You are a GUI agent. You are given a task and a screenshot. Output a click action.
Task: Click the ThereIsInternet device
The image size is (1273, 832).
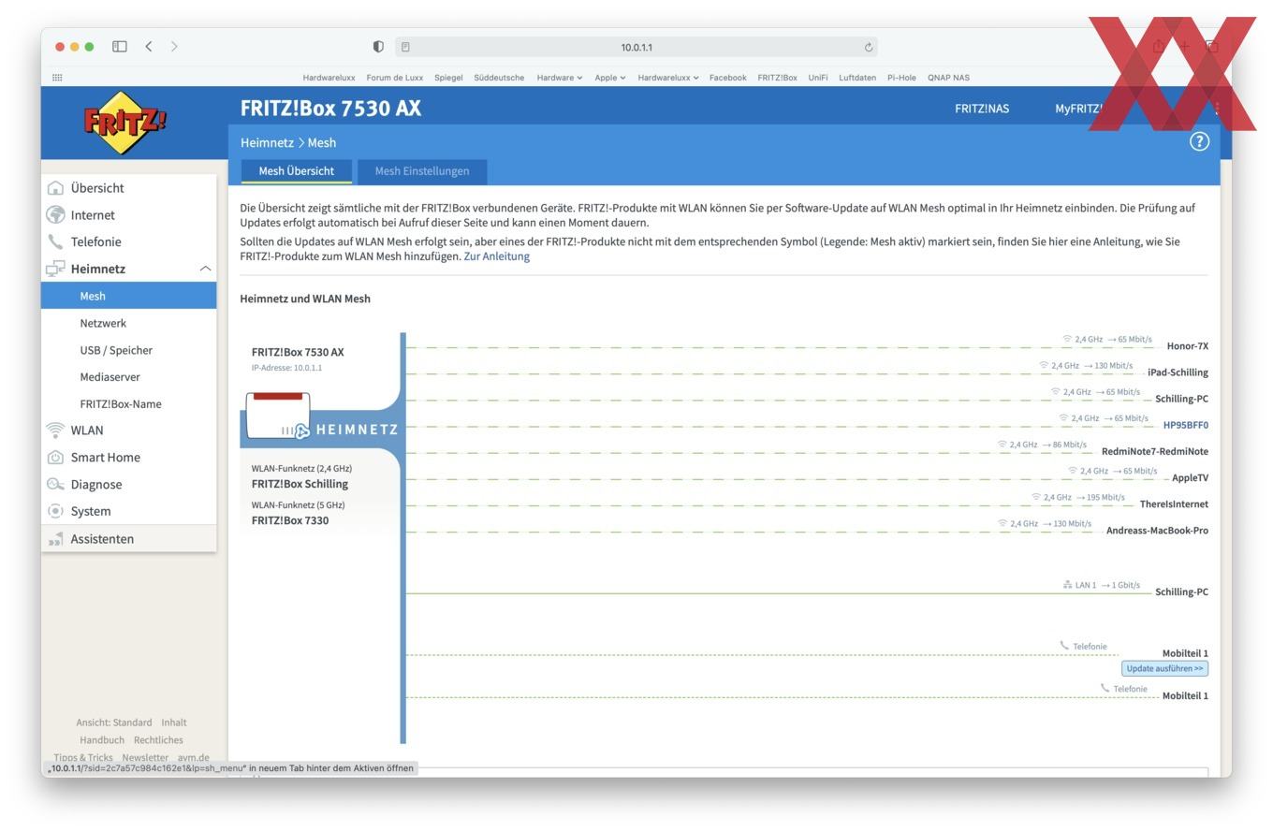[1174, 504]
